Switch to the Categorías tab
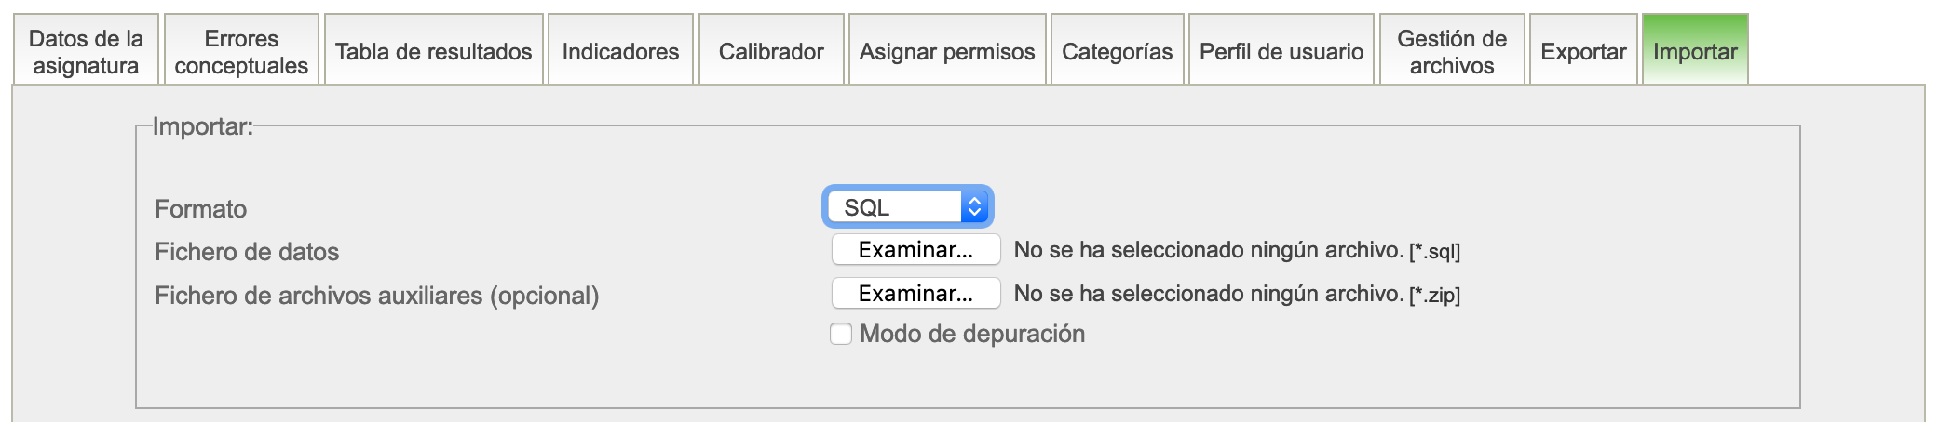 (x=1117, y=51)
